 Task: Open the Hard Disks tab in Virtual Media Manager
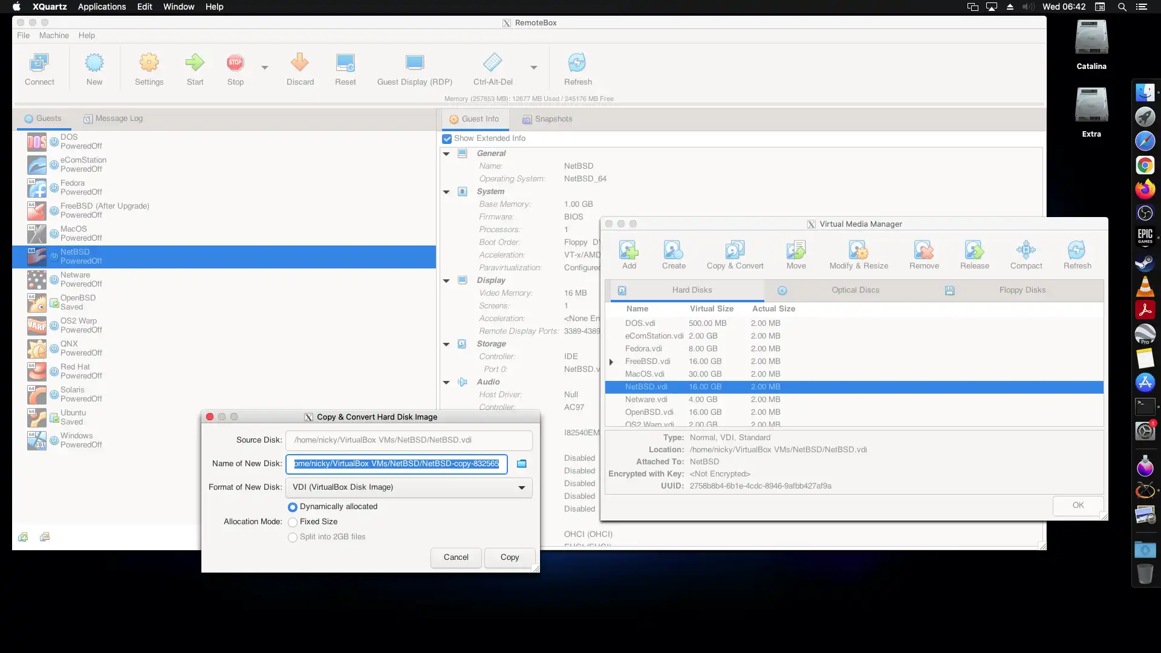tap(691, 290)
